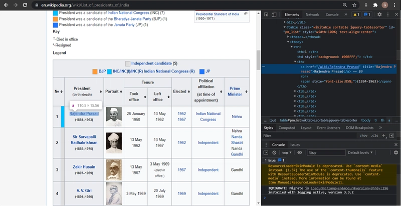Image resolution: width=401 pixels, height=206 pixels.
Task: Collapse the tr node
Action: click(291, 47)
